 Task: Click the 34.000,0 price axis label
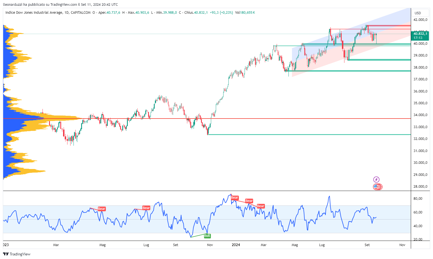(420, 115)
